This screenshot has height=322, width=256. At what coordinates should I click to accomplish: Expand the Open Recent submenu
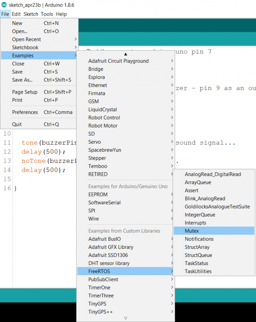(39, 39)
